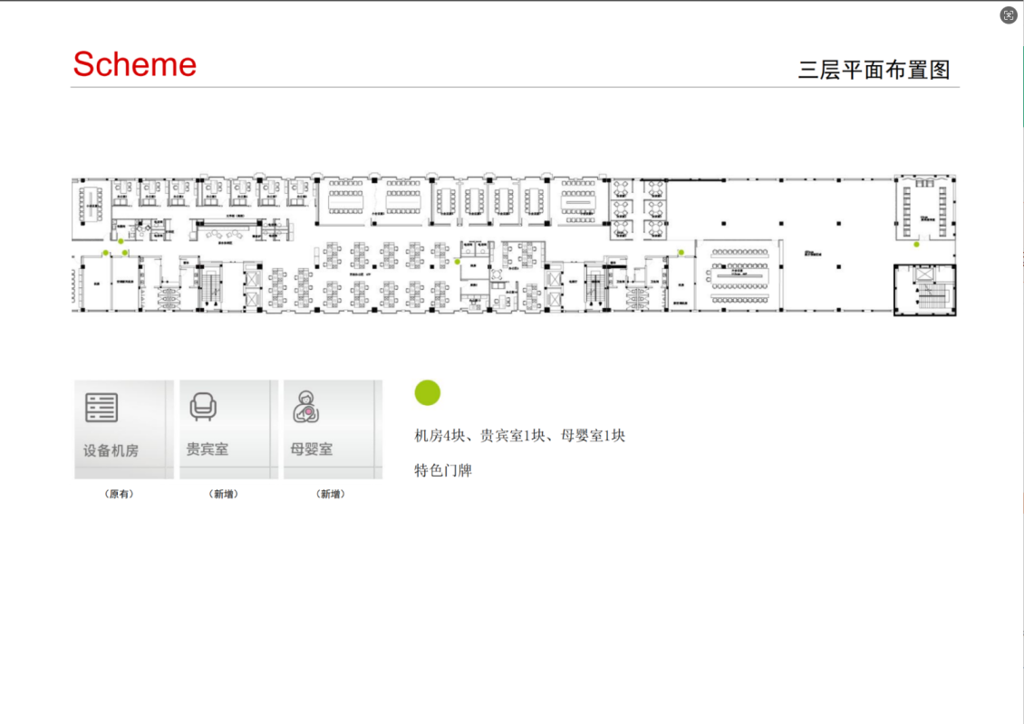Click the stairwell room outlined in black

point(924,290)
